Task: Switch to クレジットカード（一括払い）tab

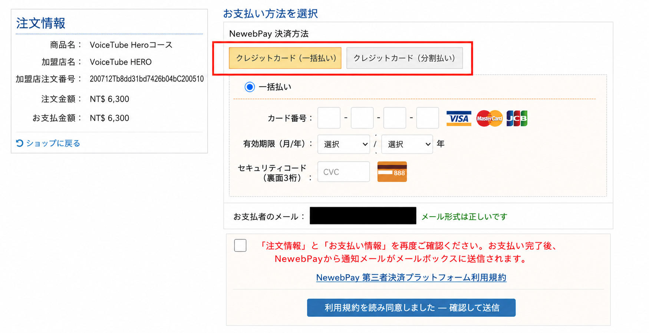Action: (x=285, y=58)
